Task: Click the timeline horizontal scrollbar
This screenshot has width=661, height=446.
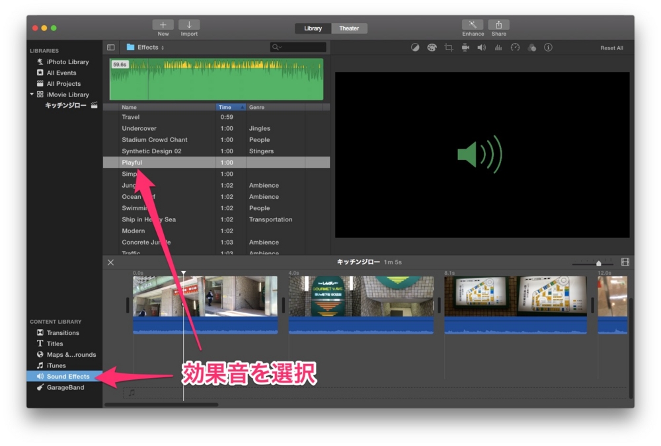Action: point(161,404)
